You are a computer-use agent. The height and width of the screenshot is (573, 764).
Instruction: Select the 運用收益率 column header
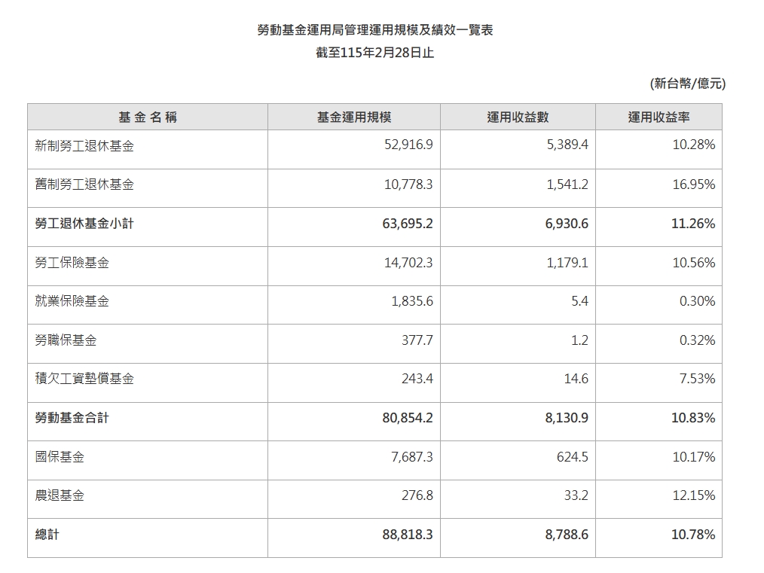(659, 116)
